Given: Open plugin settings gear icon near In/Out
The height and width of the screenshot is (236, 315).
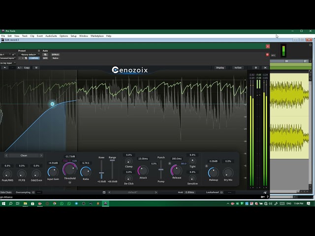Looking at the screenshot, I should point(256,68).
